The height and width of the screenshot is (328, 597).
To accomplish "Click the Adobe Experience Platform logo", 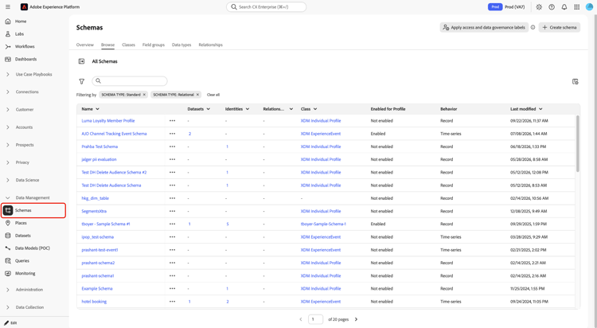I will click(24, 7).
